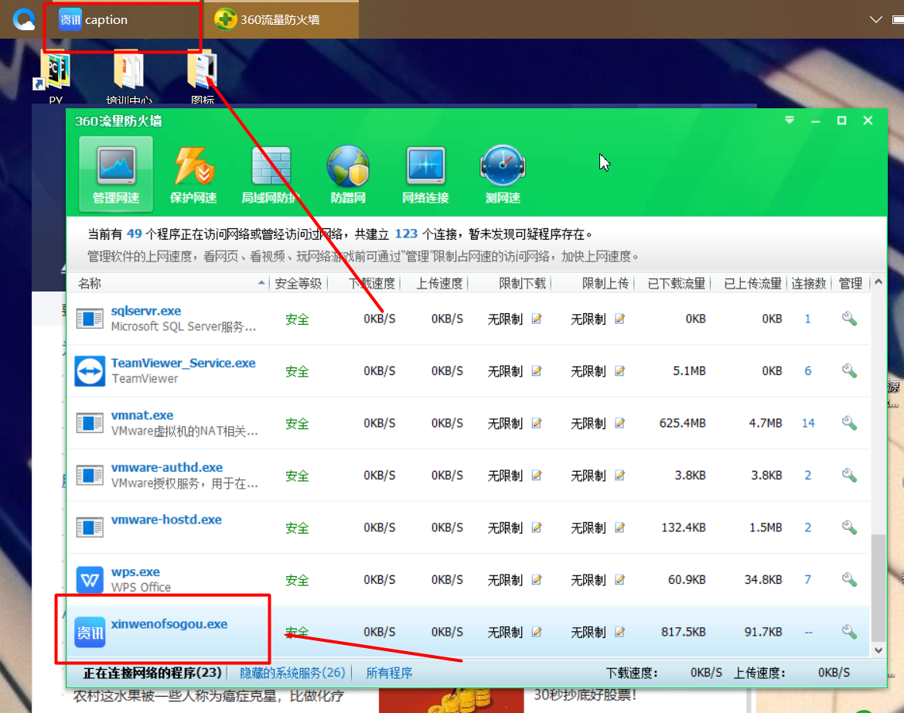Click the 资讯 icon of xinwenofsogou.exe
Image resolution: width=904 pixels, height=713 pixels.
tap(90, 633)
